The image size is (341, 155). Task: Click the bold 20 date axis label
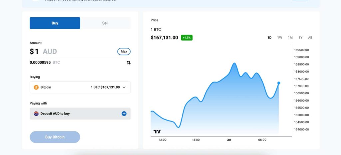[229, 140]
